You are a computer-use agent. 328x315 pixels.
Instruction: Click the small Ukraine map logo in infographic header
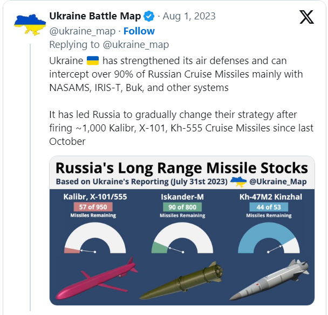pyautogui.click(x=238, y=181)
